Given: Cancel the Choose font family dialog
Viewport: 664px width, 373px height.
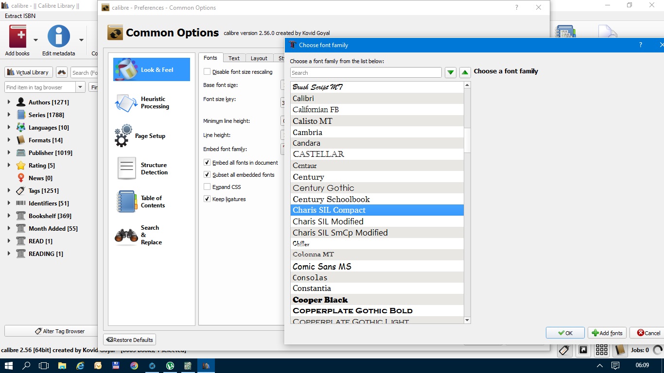Looking at the screenshot, I should coord(648,333).
